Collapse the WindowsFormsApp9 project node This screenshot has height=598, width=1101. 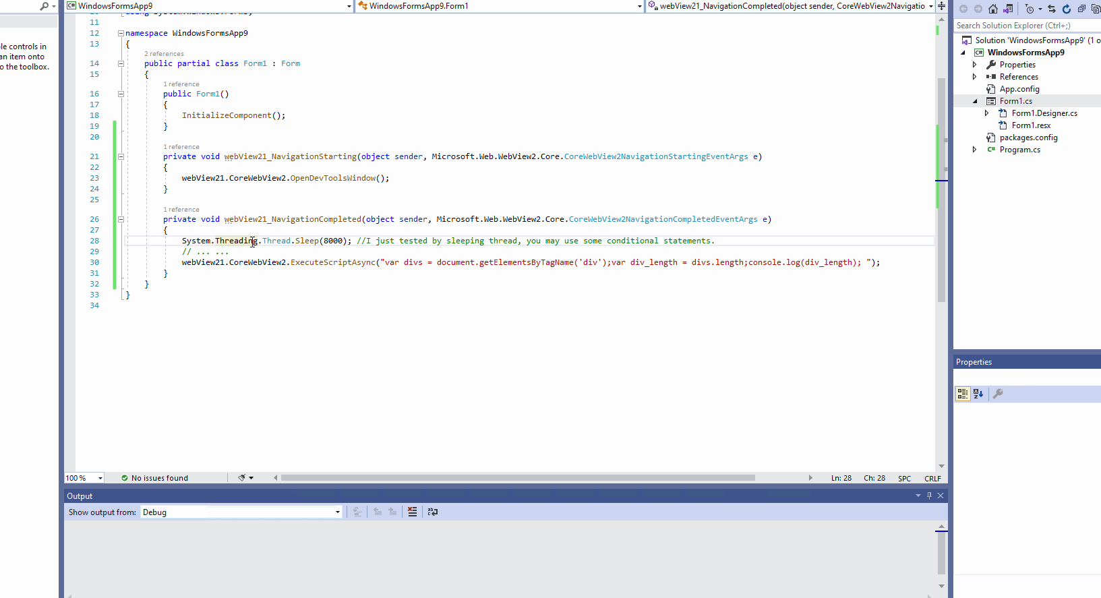[963, 53]
